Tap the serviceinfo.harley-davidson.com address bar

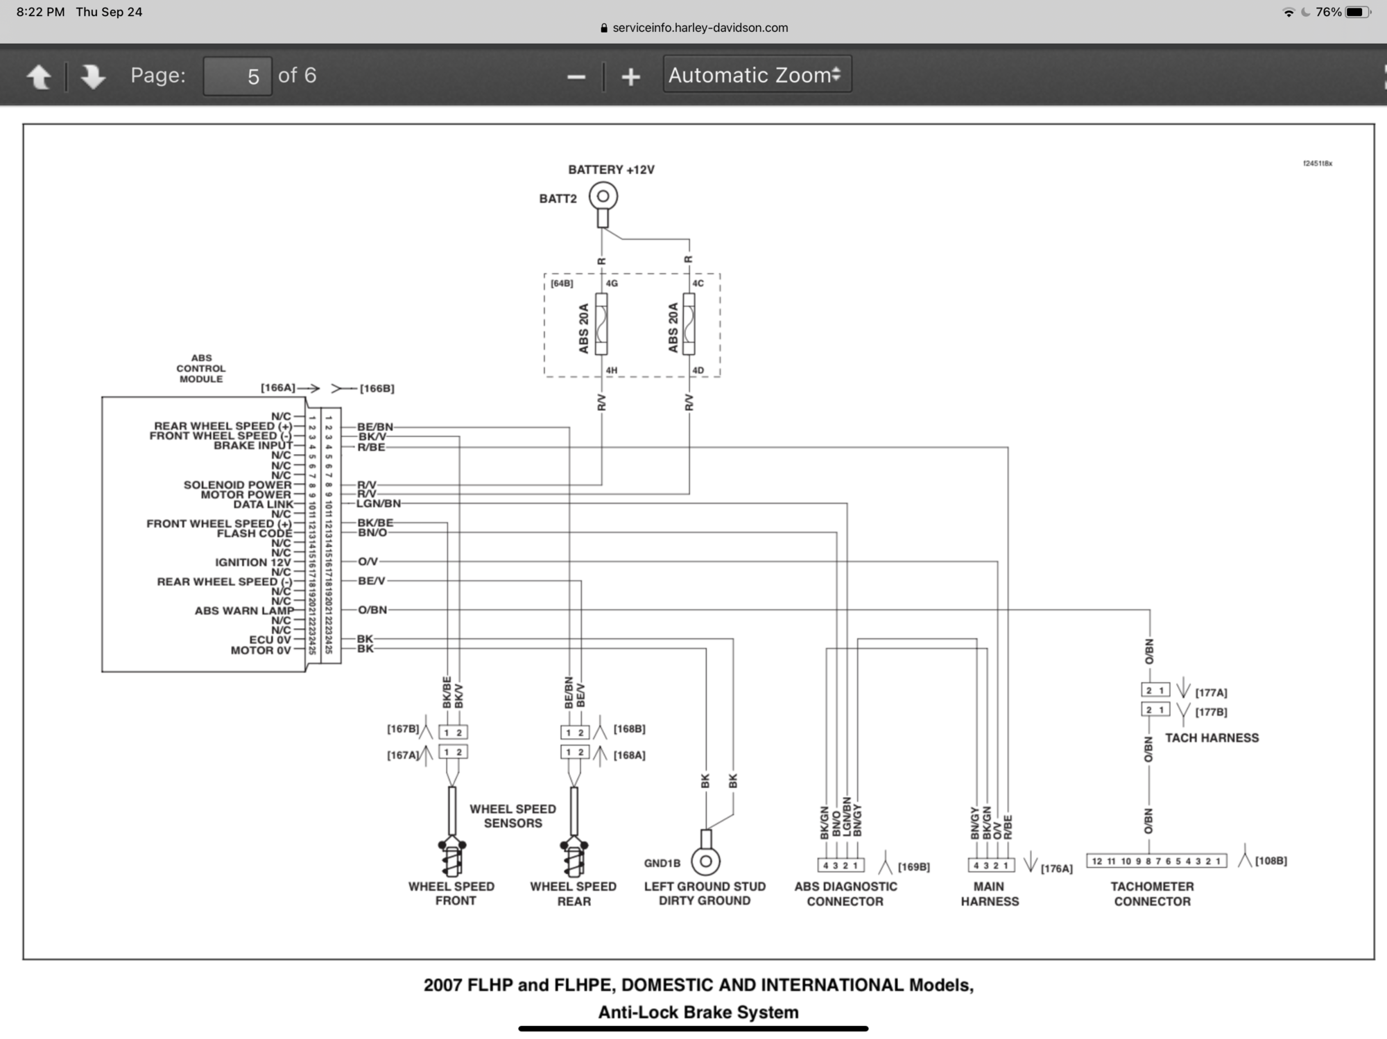pyautogui.click(x=700, y=28)
